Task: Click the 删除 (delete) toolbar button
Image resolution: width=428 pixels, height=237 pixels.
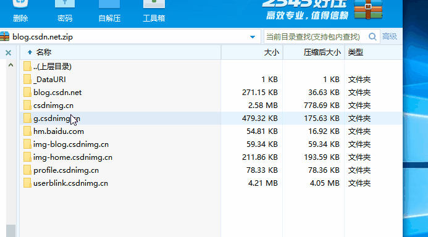Action: [x=20, y=12]
